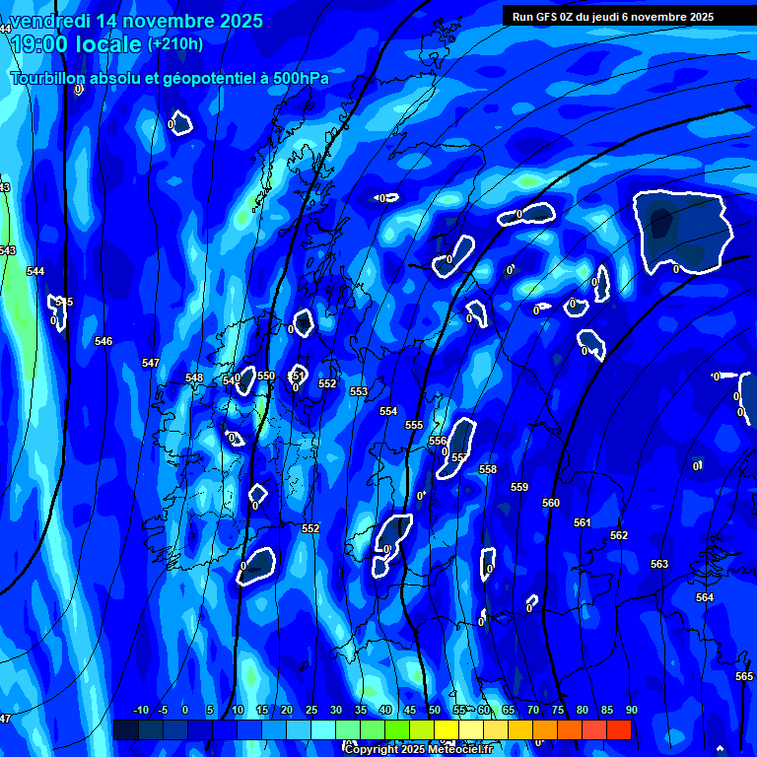
Task: Click the "(+210h)" forecast offset label
Action: click(175, 44)
